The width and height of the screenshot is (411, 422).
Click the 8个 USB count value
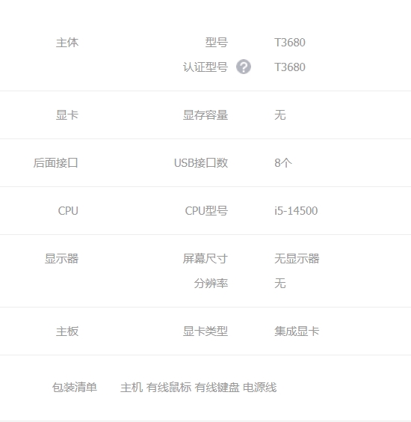point(283,163)
